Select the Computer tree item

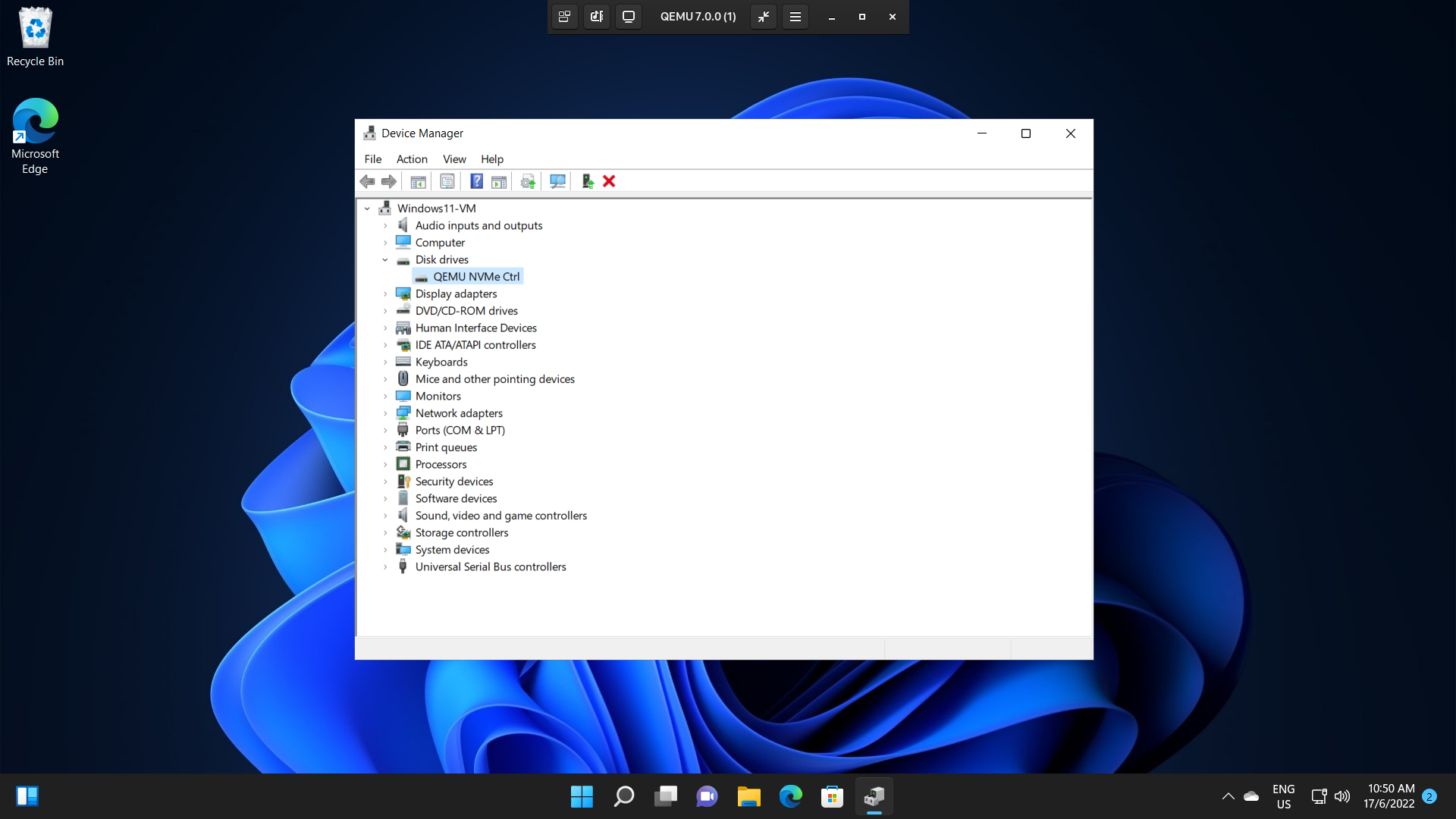coord(440,243)
